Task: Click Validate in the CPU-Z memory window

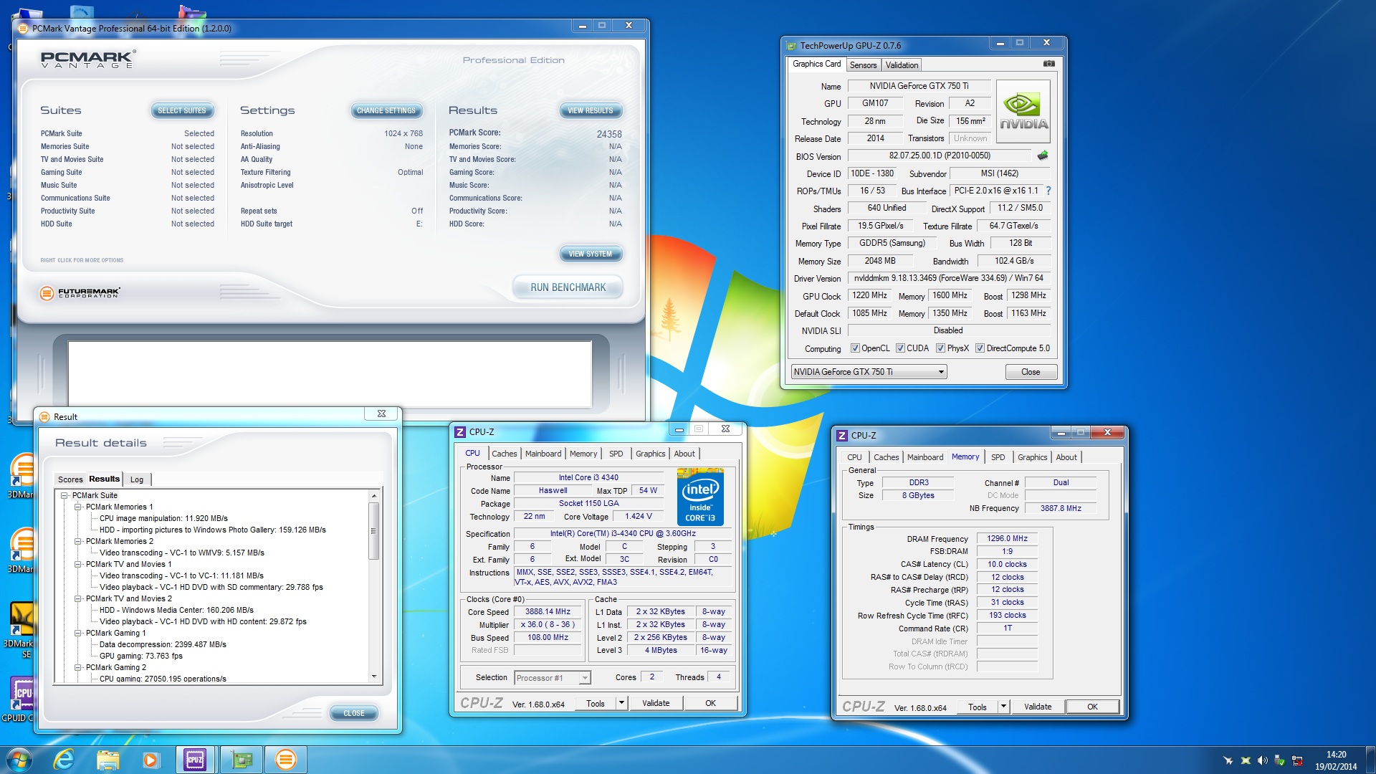Action: [1038, 707]
